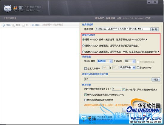Image resolution: width=164 pixels, height=125 pixels.
Task: Click the 暂停 pause toolbar icon
Action: pos(14,25)
